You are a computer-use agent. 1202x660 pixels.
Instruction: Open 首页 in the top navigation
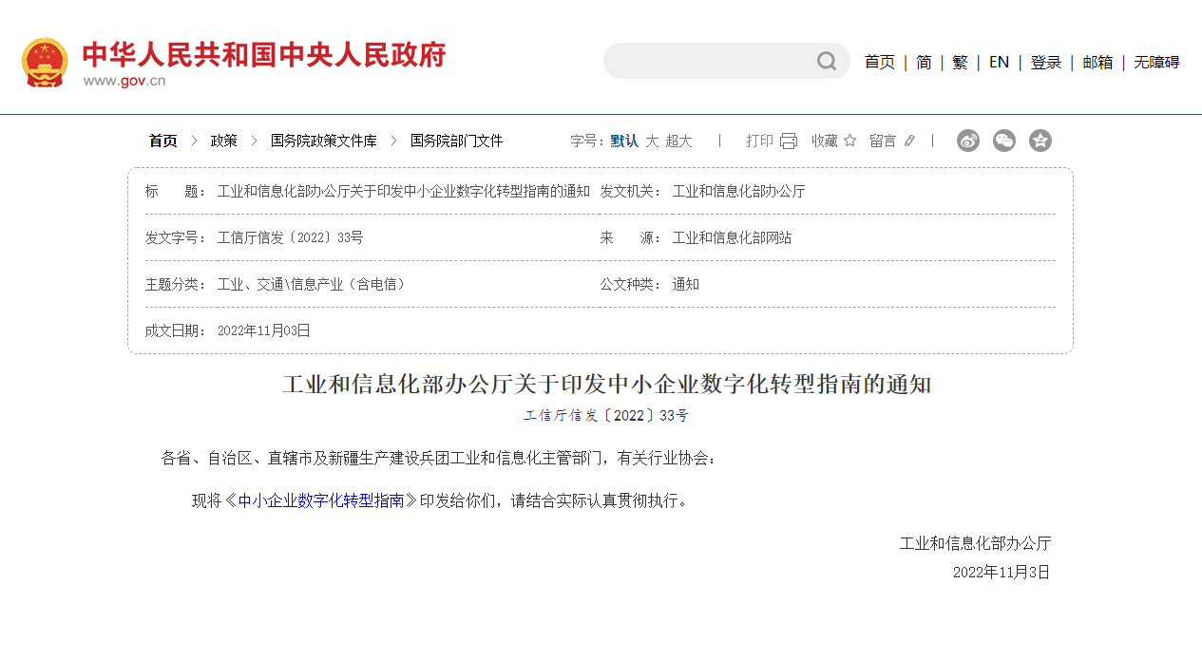point(880,62)
